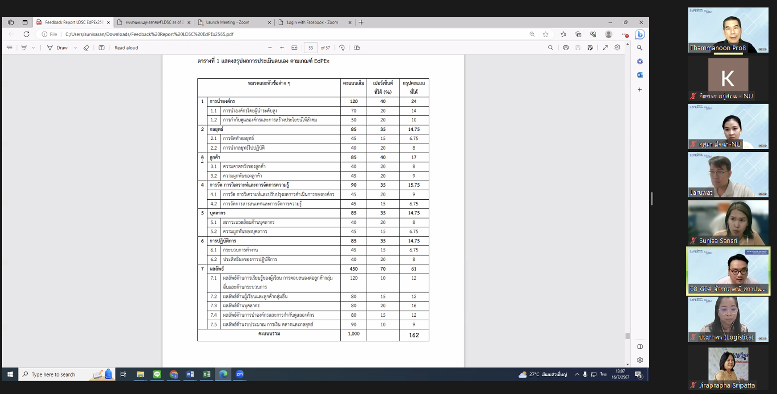
Task: Click the address bar zoom indicator icon
Action: tap(532, 34)
